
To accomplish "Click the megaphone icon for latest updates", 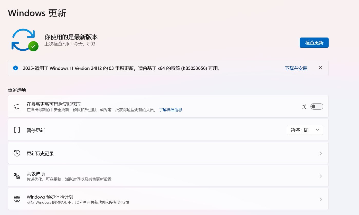I will coord(17,107).
